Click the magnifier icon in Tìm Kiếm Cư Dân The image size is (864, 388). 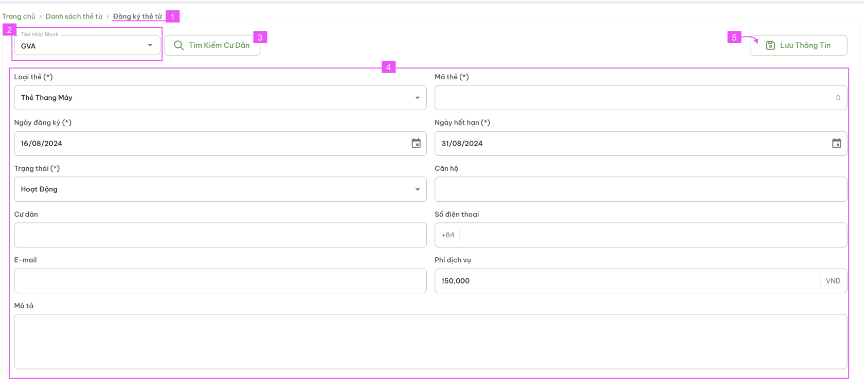[179, 45]
